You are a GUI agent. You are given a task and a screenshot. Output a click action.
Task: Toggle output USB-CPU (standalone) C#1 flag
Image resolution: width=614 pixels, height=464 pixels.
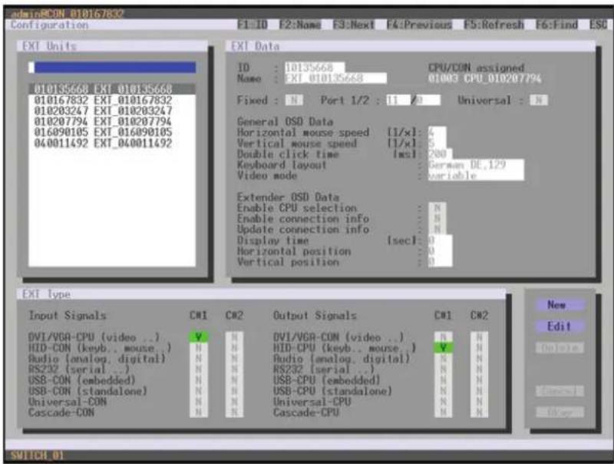coord(444,391)
